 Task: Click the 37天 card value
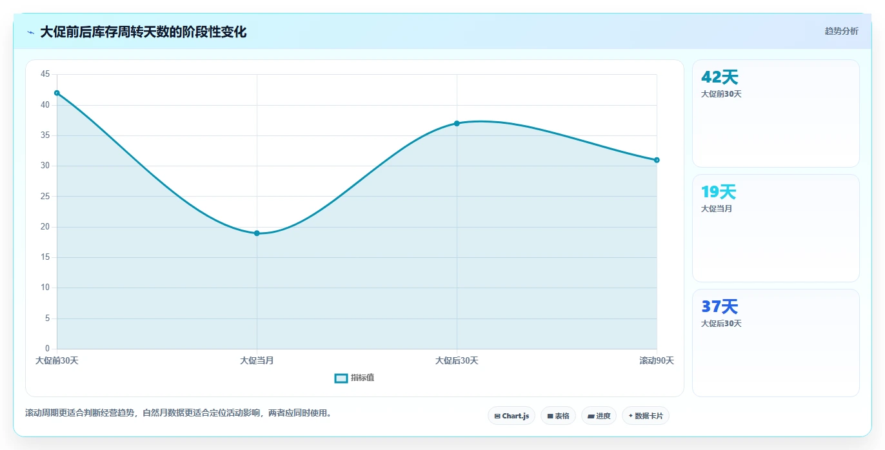[719, 307]
